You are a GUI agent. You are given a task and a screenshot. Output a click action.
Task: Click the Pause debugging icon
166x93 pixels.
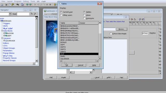47,5
